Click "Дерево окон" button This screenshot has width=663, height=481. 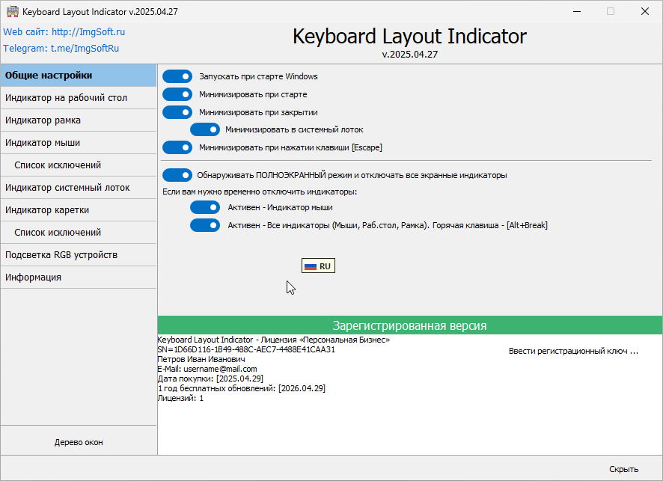click(x=79, y=442)
